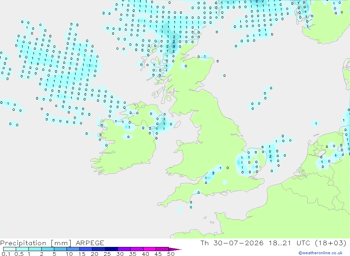Select the 1–2 mm legend color box
The width and height of the screenshot is (350, 256).
[x=35, y=249]
